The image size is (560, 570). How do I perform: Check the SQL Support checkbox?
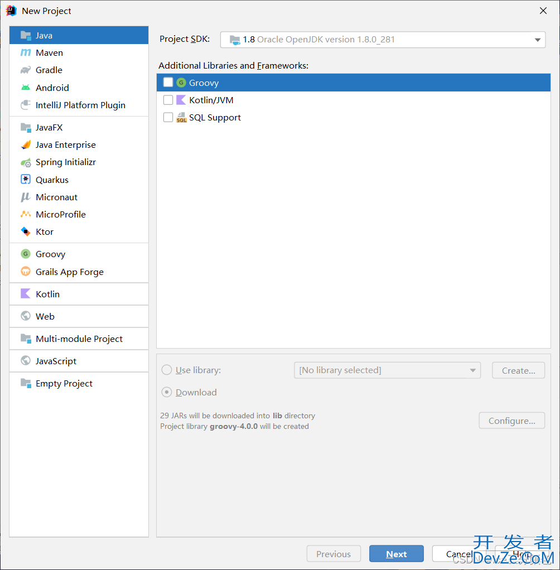[x=168, y=118]
